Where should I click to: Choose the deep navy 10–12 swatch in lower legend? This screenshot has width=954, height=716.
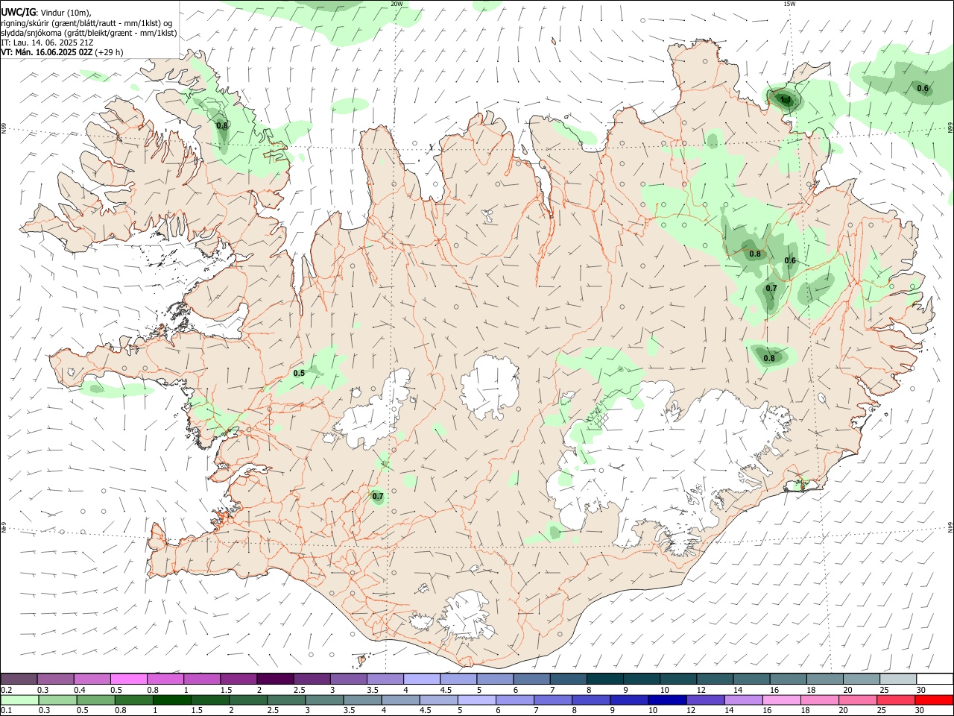tap(666, 700)
